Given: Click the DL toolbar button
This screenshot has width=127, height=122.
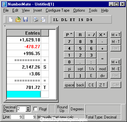Looking at the screenshot, I should point(64,20).
